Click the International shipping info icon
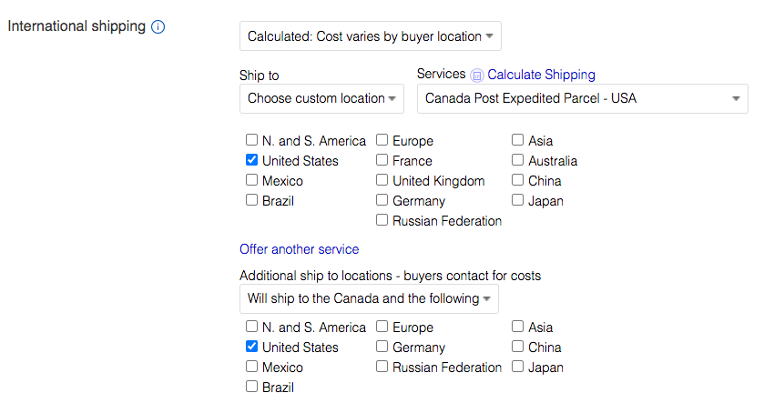Viewport: 764px width, 413px height. [x=158, y=26]
